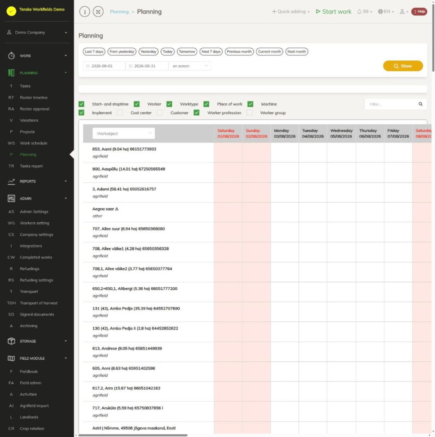Expand the Quick adding dropdown
The height and width of the screenshot is (437, 435).
291,12
